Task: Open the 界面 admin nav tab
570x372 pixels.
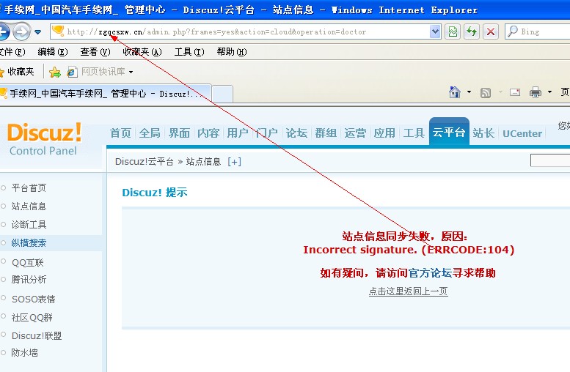Action: 179,133
